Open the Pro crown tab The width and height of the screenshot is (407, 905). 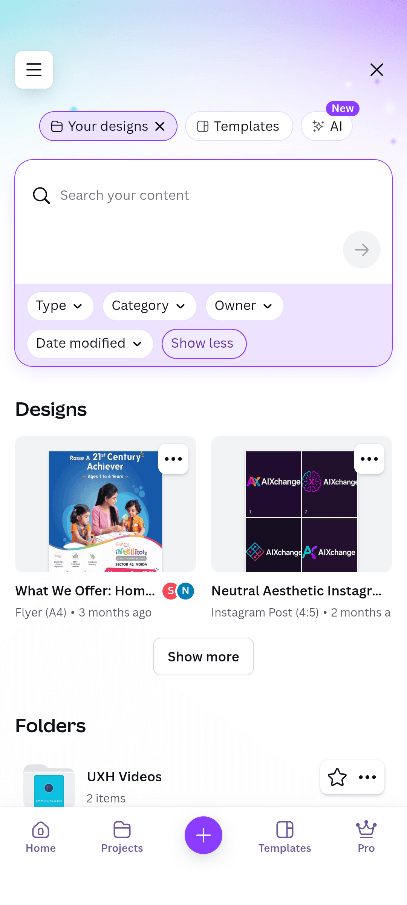(x=366, y=837)
